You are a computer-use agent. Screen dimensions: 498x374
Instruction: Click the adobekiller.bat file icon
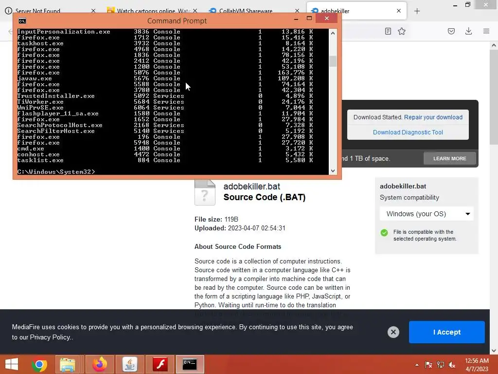click(205, 193)
